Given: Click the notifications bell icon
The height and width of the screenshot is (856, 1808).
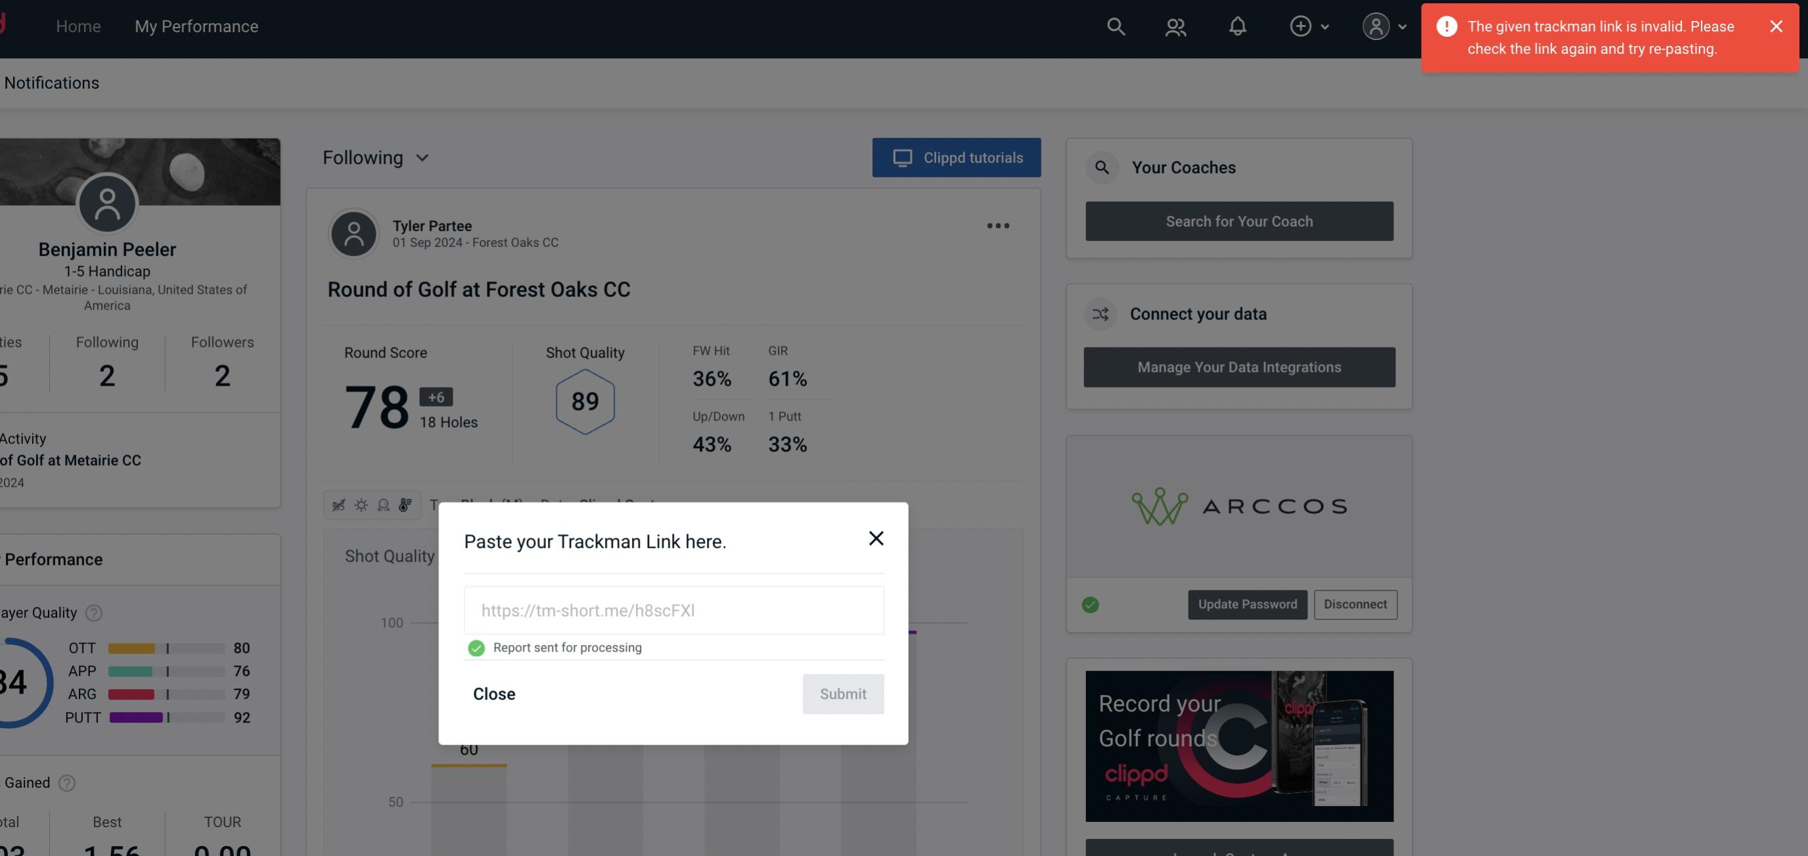Looking at the screenshot, I should point(1237,26).
